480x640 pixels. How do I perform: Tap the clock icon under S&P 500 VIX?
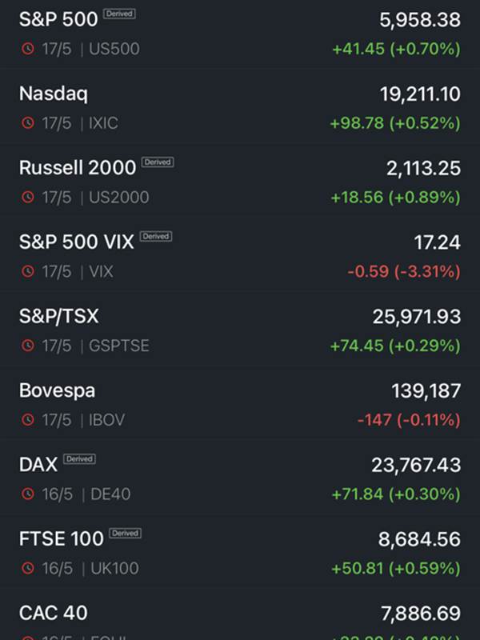[28, 271]
